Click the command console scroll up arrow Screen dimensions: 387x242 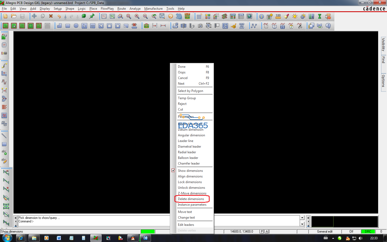302,218
